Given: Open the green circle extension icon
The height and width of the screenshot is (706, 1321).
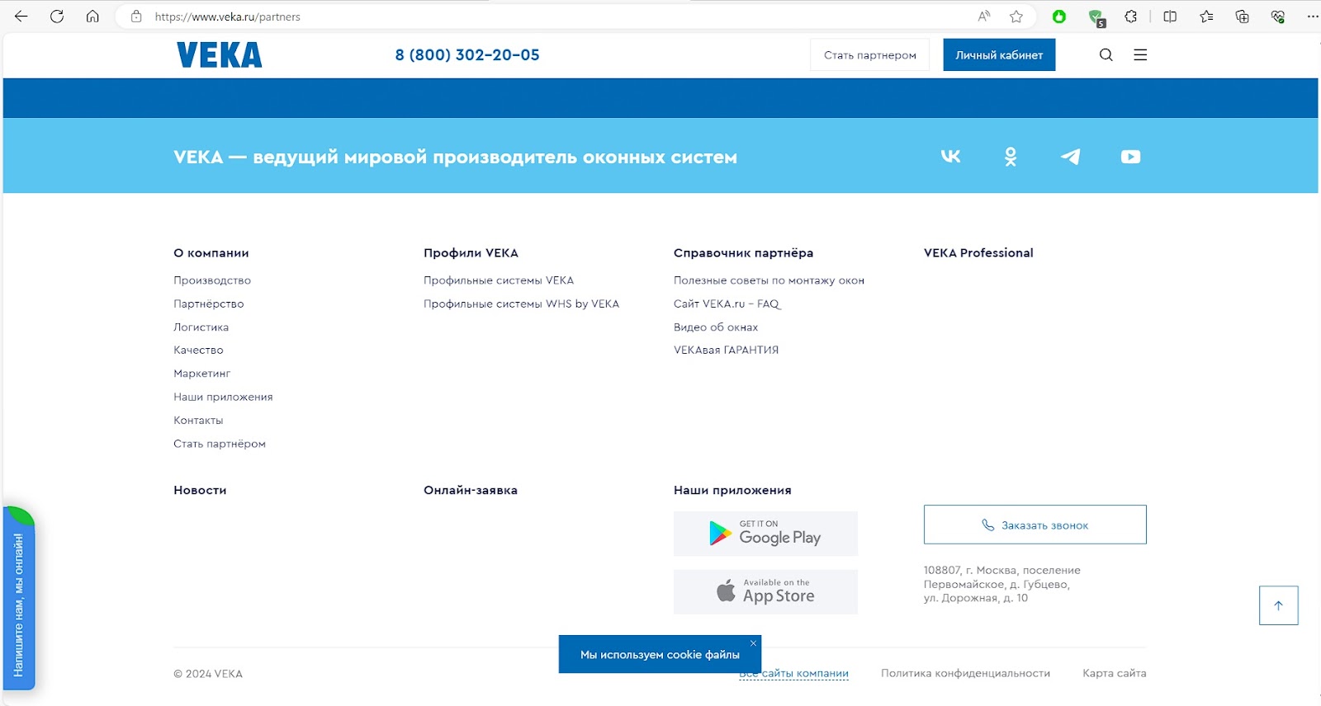Looking at the screenshot, I should pyautogui.click(x=1059, y=16).
